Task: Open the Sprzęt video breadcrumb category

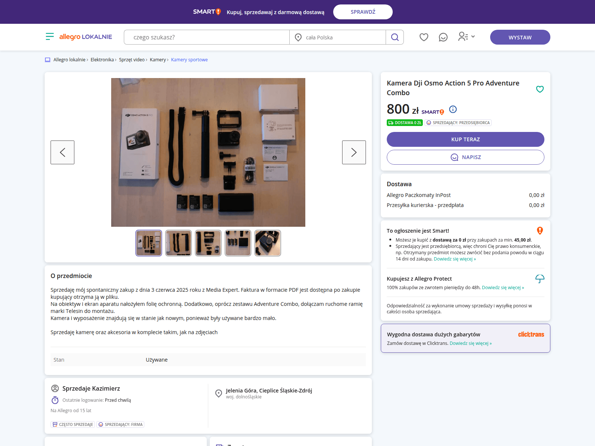Action: 132,60
